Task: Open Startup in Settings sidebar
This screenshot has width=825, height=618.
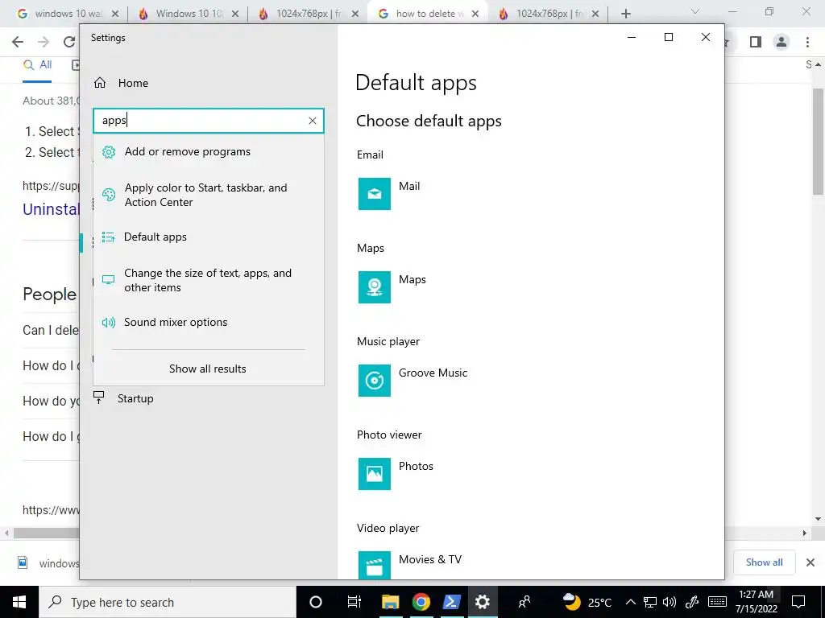Action: (x=123, y=398)
